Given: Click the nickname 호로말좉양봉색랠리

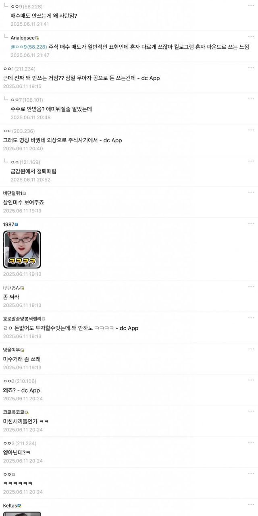Looking at the screenshot, I should click(22, 319).
